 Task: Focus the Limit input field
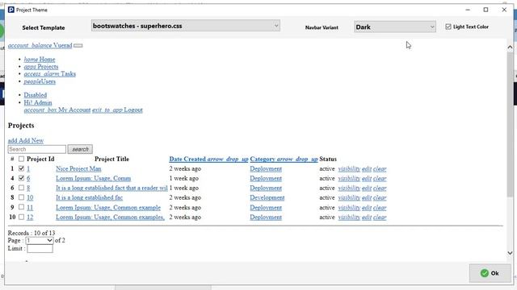[x=40, y=249]
